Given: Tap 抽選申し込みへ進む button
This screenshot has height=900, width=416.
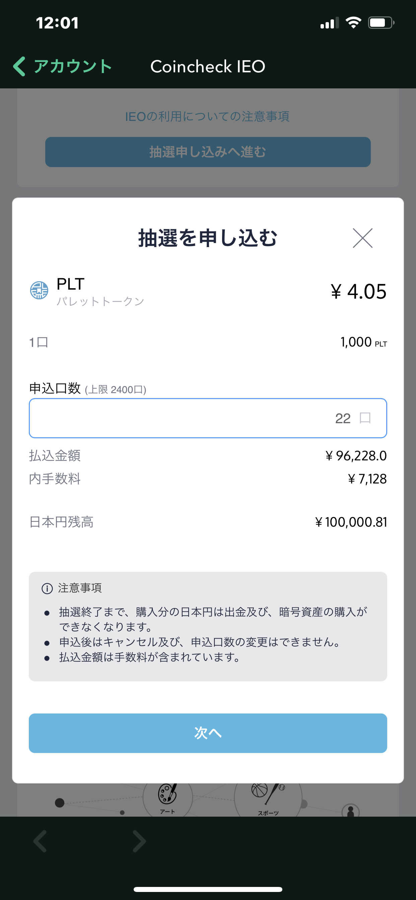Looking at the screenshot, I should [x=208, y=152].
